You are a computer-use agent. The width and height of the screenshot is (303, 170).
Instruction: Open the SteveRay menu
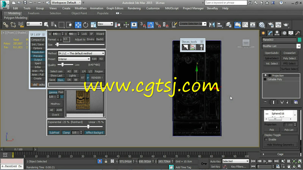coord(212,8)
